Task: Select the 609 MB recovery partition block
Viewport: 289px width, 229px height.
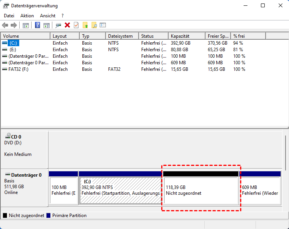Action: pos(260,188)
